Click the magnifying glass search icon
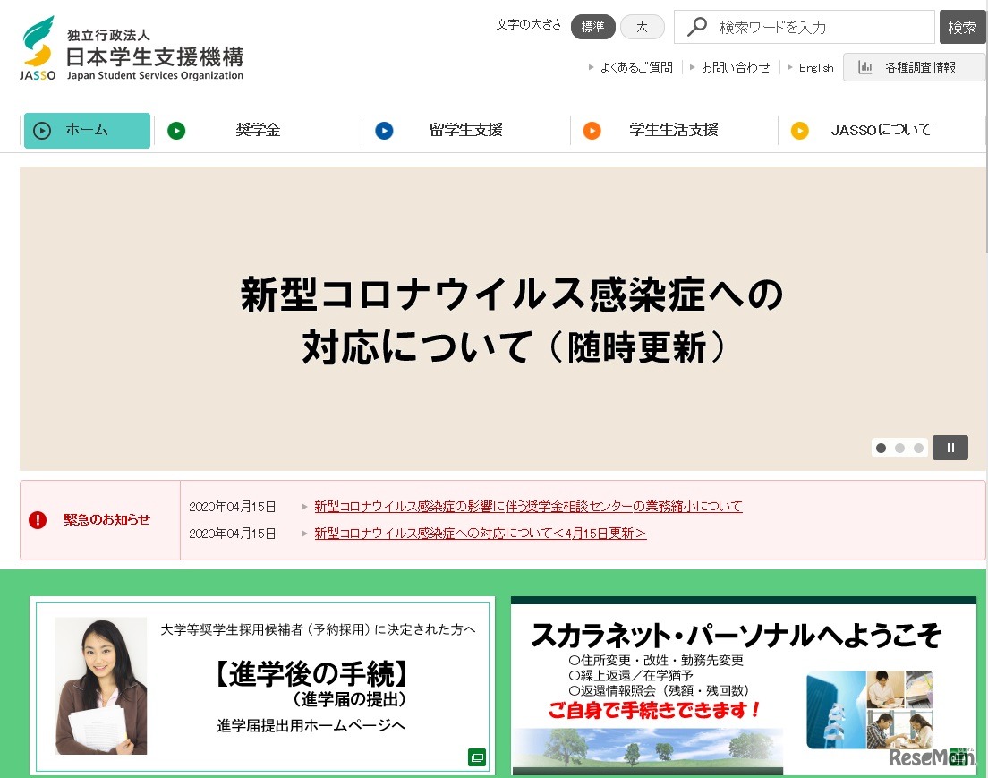Viewport: 988px width, 778px height. [x=697, y=27]
